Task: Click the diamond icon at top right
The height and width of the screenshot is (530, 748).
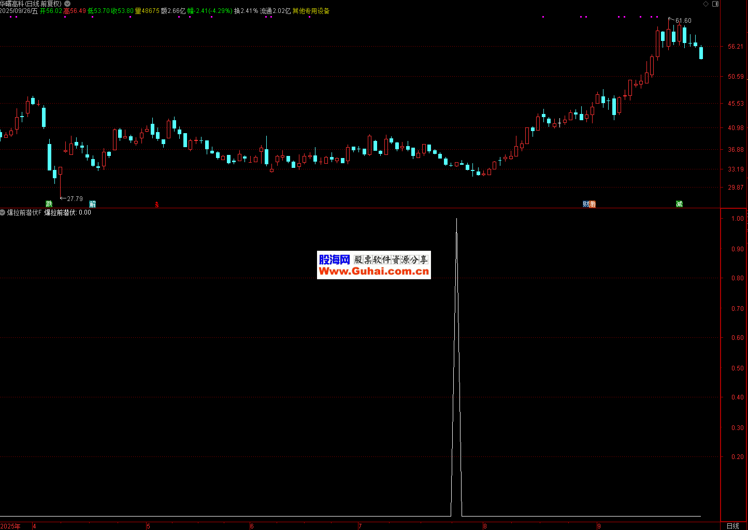Action: tap(706, 4)
